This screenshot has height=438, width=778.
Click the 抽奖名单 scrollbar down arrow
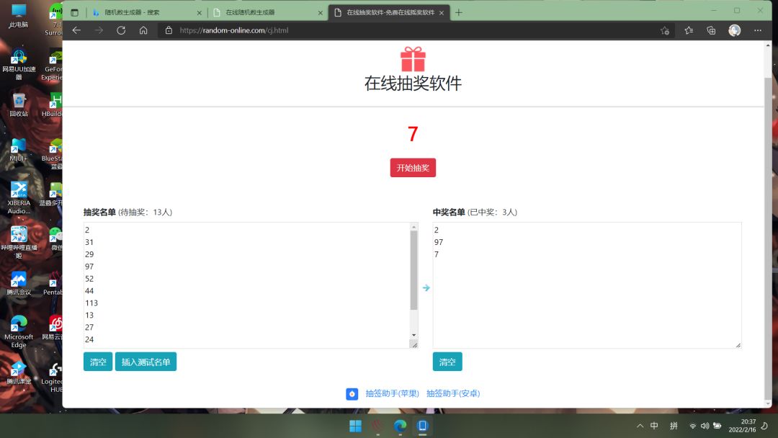413,335
